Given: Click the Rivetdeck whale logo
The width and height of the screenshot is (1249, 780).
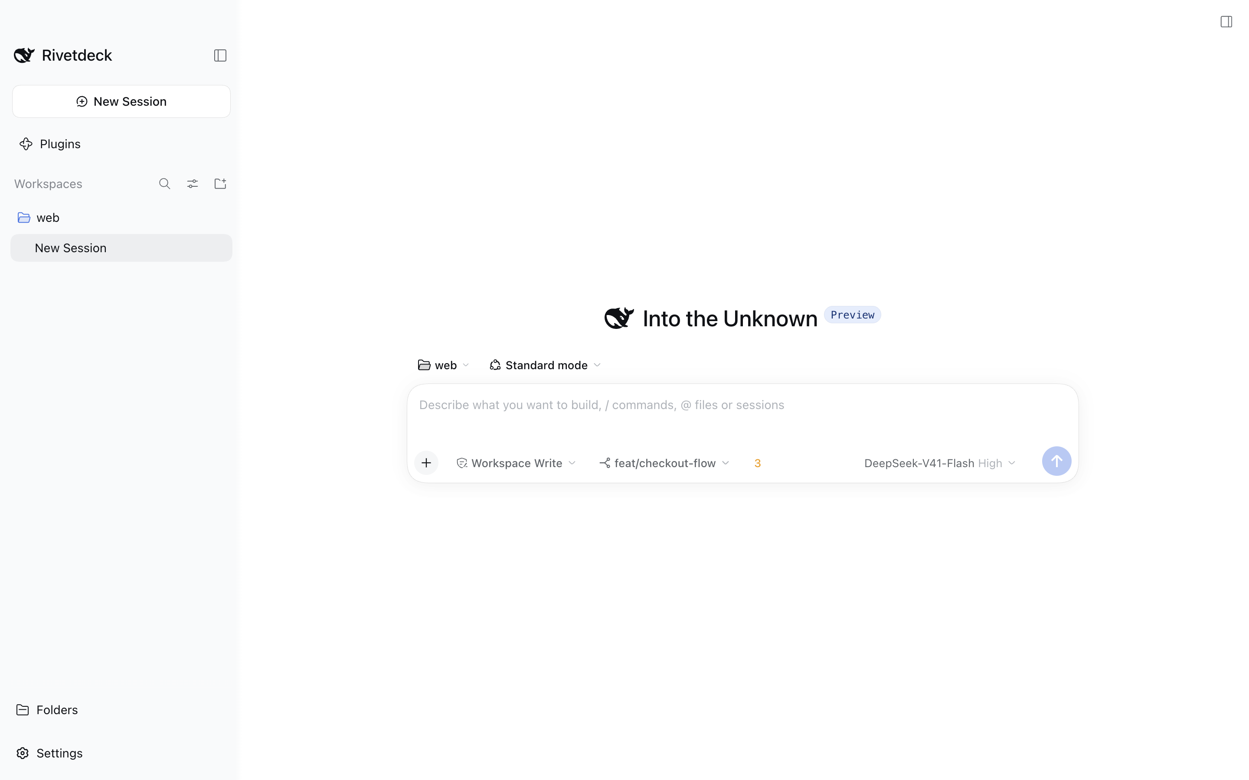Looking at the screenshot, I should [24, 55].
